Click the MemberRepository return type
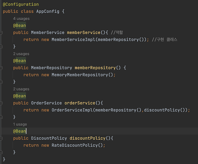This screenshot has height=164, width=198. coord(51,68)
